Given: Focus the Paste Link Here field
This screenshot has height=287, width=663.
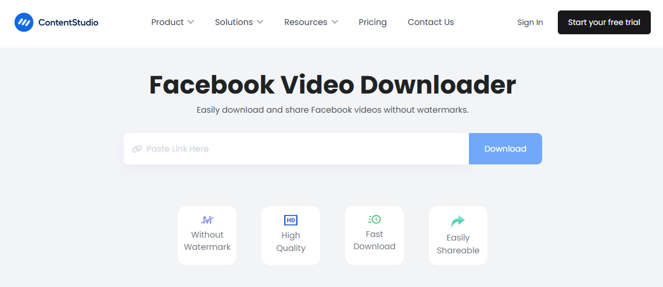Looking at the screenshot, I should pos(296,149).
